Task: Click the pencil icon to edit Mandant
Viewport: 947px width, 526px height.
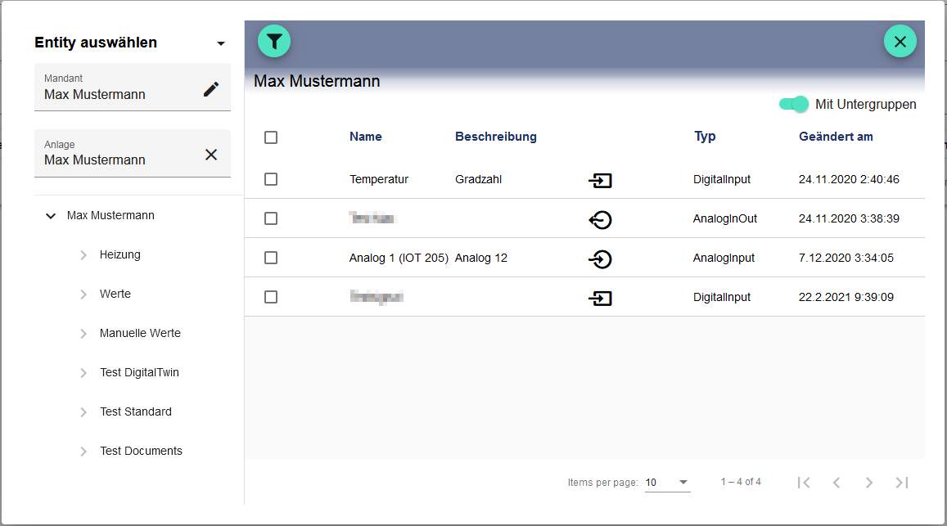Action: [x=211, y=89]
